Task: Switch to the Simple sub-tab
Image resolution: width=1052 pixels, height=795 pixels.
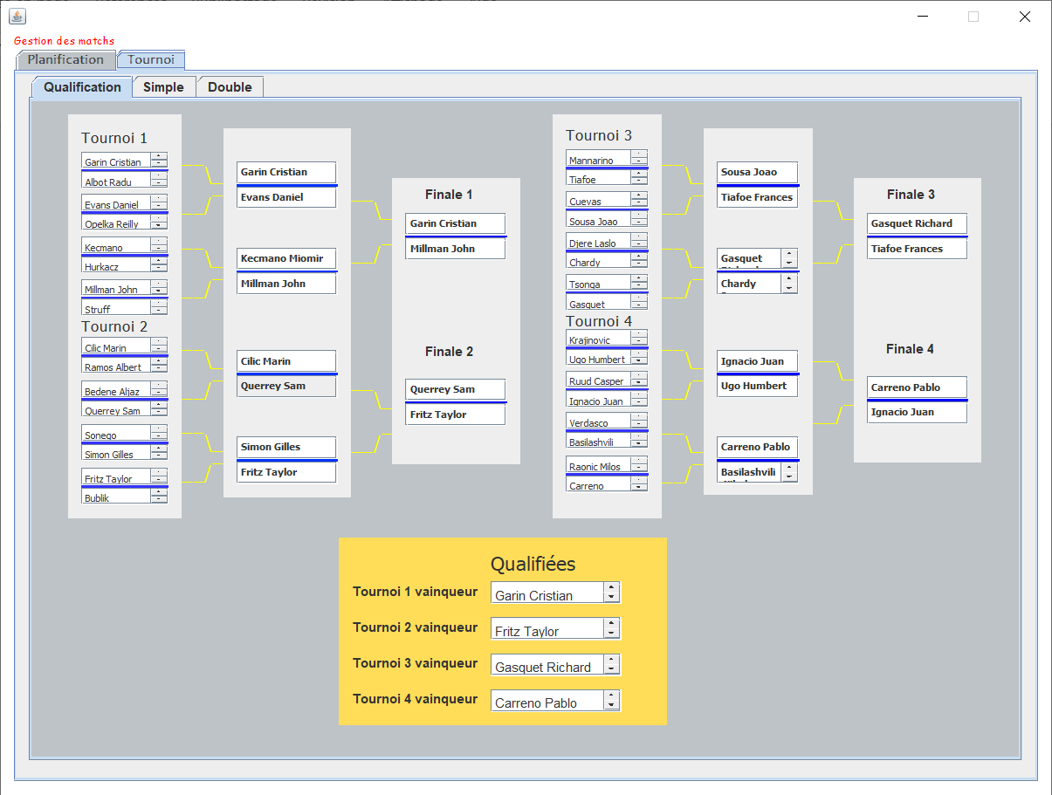Action: 163,87
